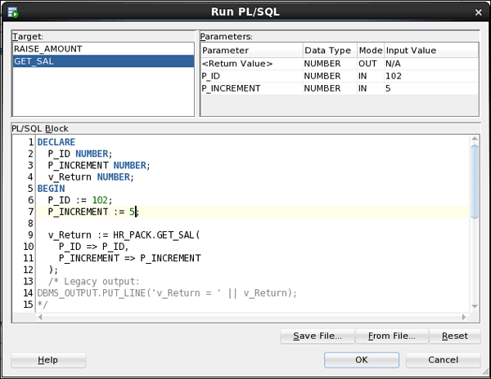Confirm with the OK button
This screenshot has width=491, height=379.
tap(362, 360)
